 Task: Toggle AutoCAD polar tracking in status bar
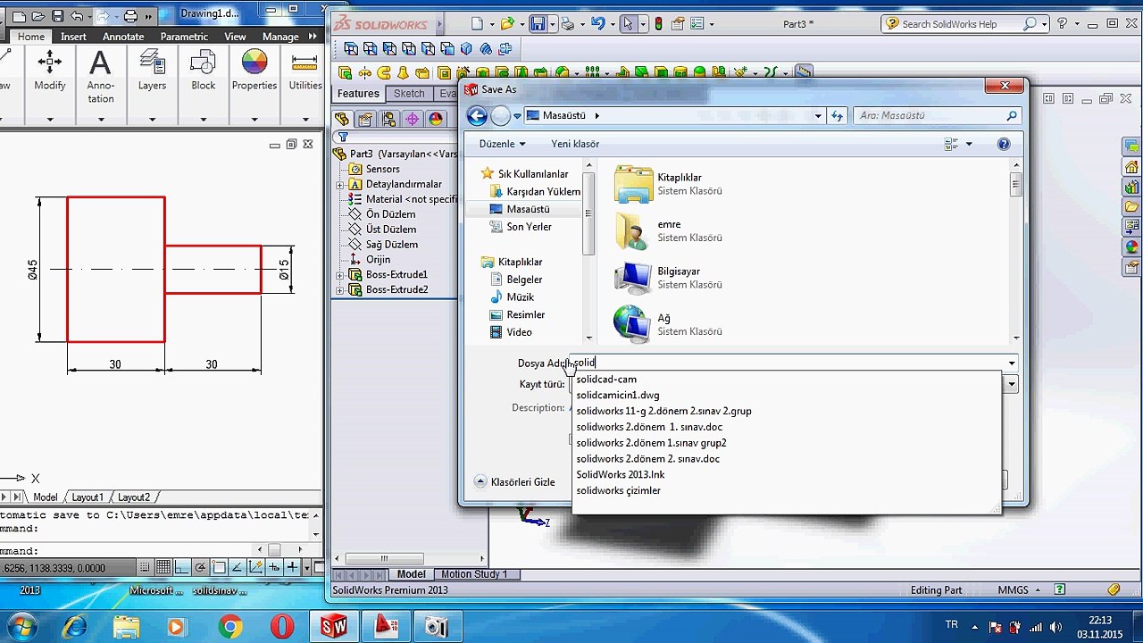point(201,567)
